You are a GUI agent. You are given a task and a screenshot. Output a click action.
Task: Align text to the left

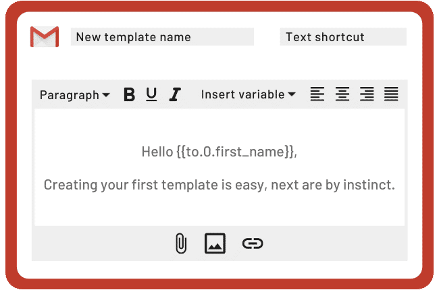[x=317, y=94]
